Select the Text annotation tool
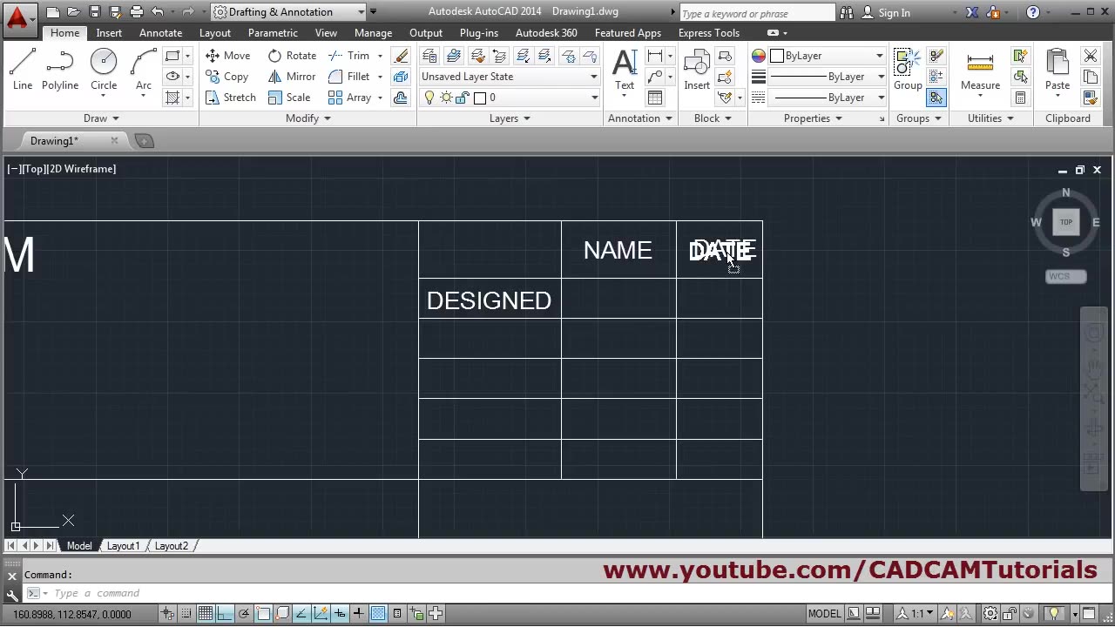This screenshot has height=627, width=1115. [x=625, y=70]
